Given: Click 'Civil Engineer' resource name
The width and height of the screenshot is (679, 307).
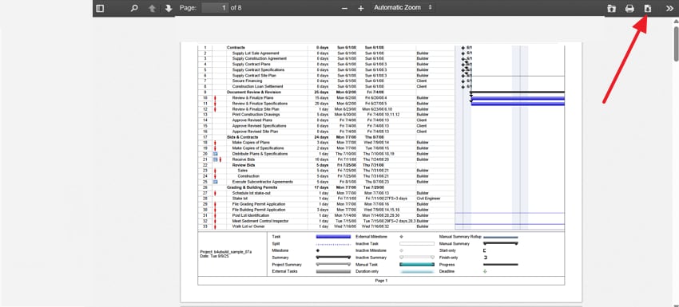Looking at the screenshot, I should 428,199.
